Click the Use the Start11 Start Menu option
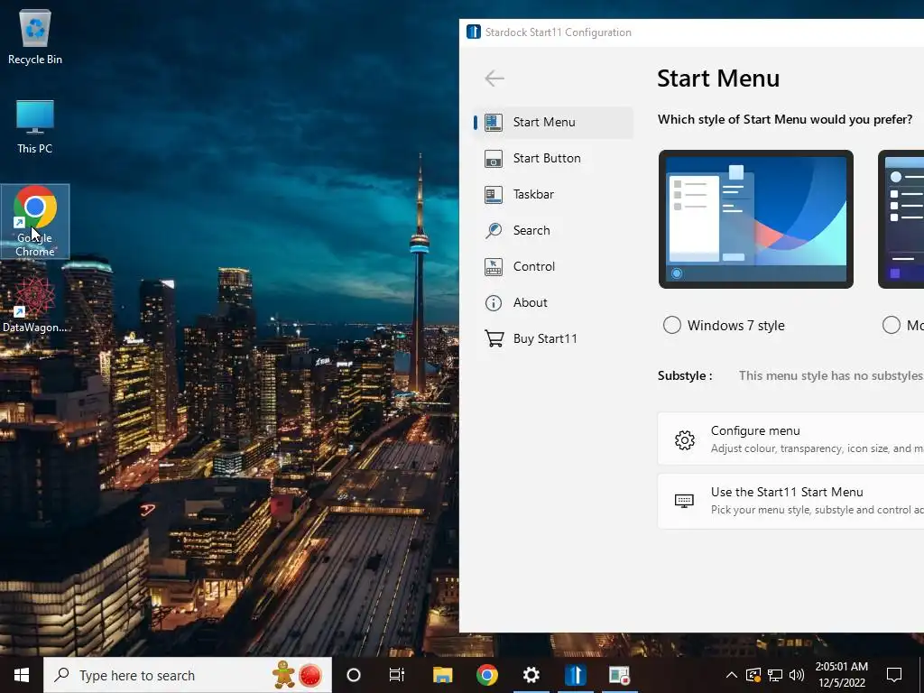 pos(790,500)
